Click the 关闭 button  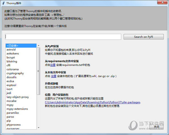(x=156, y=127)
